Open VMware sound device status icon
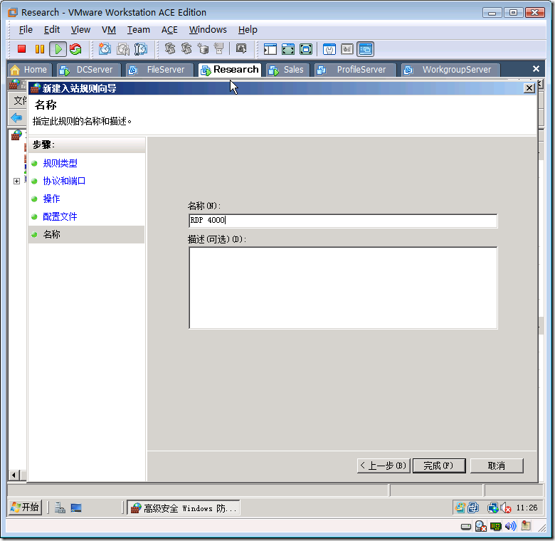The height and width of the screenshot is (541, 555). pos(510,527)
